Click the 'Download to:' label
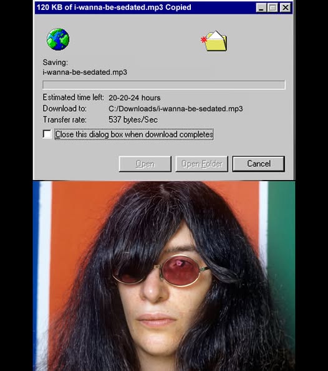Image resolution: width=328 pixels, height=371 pixels. point(64,108)
